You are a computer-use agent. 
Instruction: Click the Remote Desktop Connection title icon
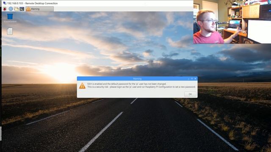click(x=5, y=3)
